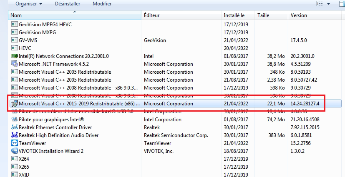Click the 20/04/2022 install date
Viewport: 345px width, 177px height.
point(236,48)
